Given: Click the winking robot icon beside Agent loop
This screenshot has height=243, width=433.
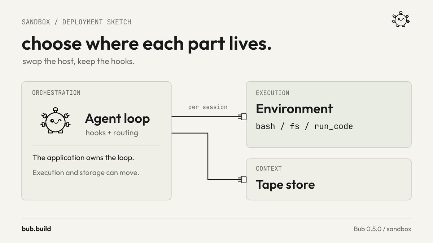Looking at the screenshot, I should [55, 121].
